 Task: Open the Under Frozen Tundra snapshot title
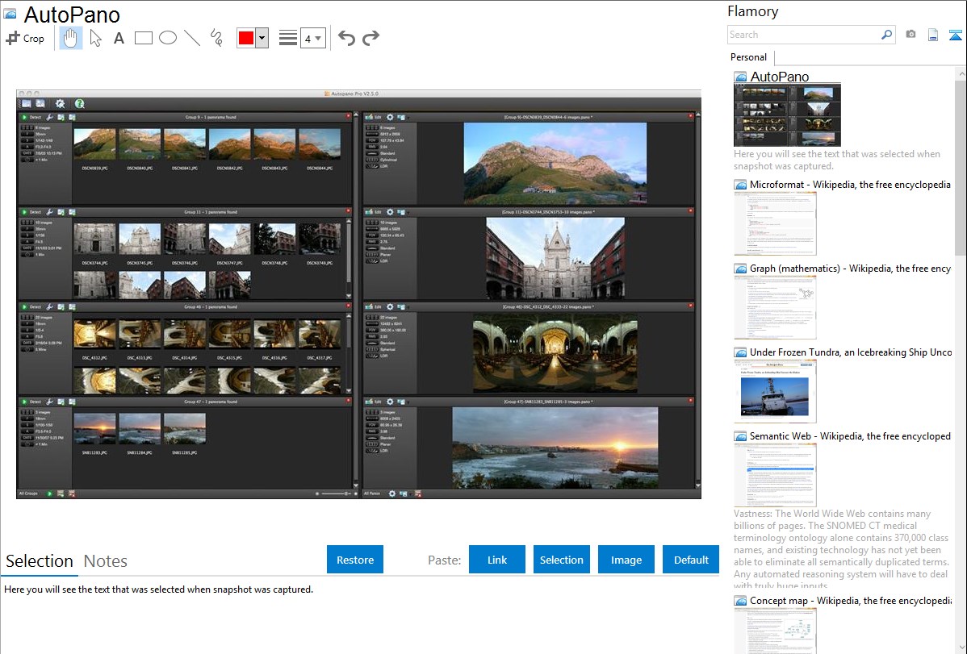point(851,352)
